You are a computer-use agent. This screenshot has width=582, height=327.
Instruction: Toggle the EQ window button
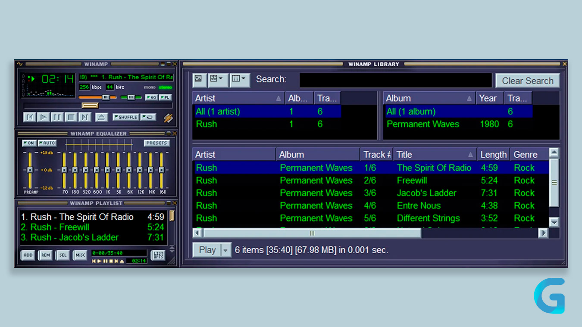(151, 97)
